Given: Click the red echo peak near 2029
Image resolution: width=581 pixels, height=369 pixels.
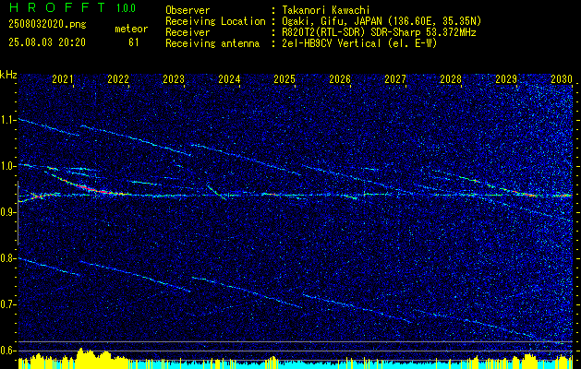Looking at the screenshot, I should coord(530,195).
